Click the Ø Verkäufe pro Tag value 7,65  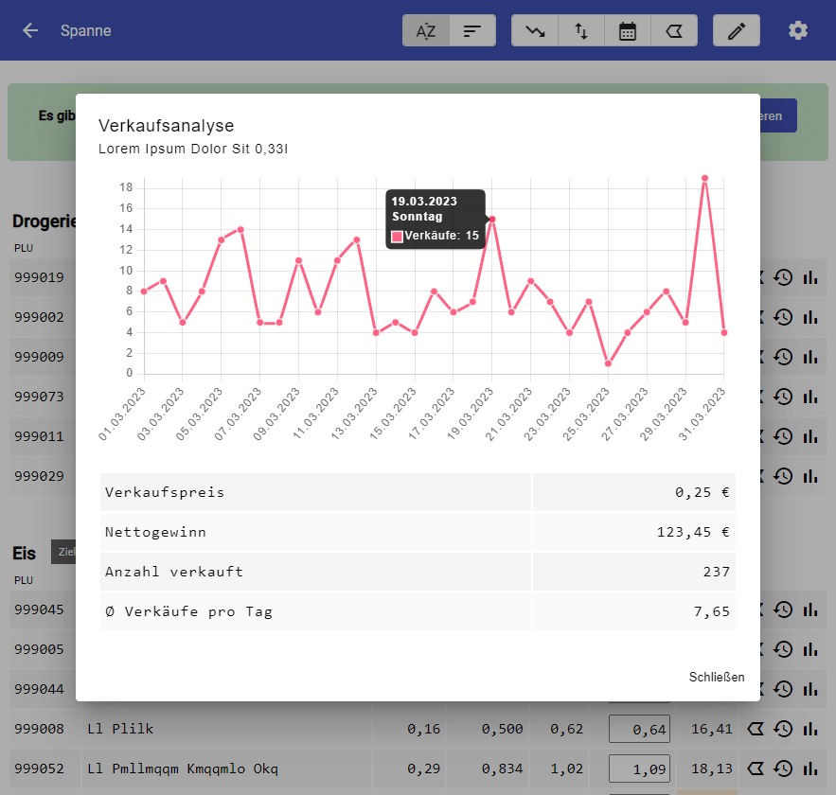pos(711,611)
